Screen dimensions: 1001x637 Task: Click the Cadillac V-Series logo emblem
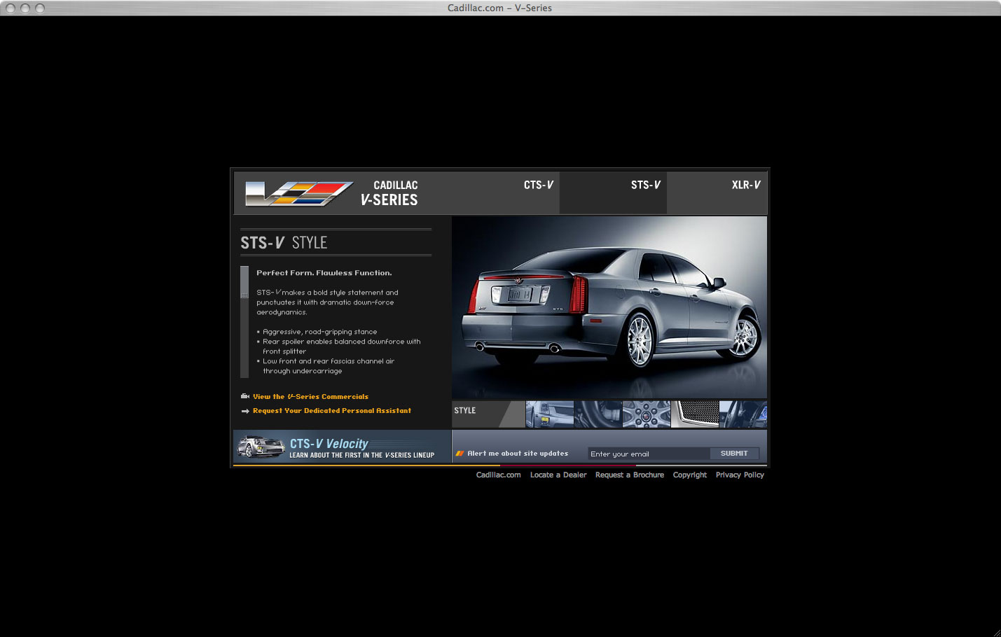299,193
